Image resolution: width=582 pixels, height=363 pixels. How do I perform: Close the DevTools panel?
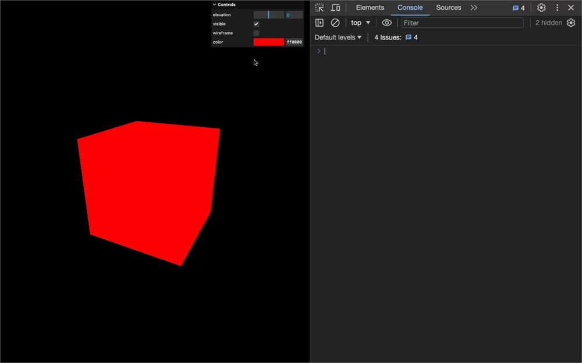(571, 8)
